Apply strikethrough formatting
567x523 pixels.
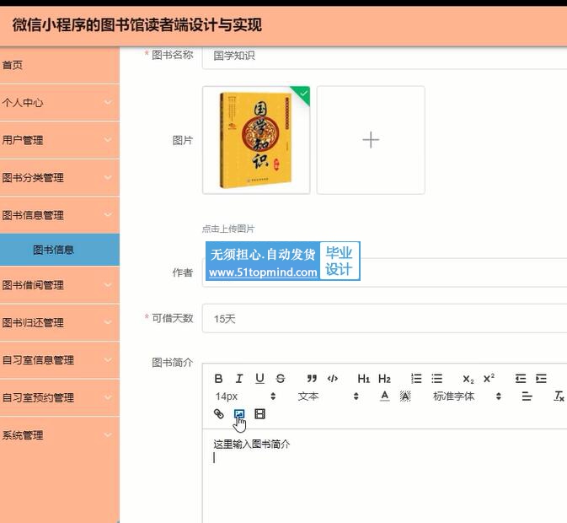281,379
